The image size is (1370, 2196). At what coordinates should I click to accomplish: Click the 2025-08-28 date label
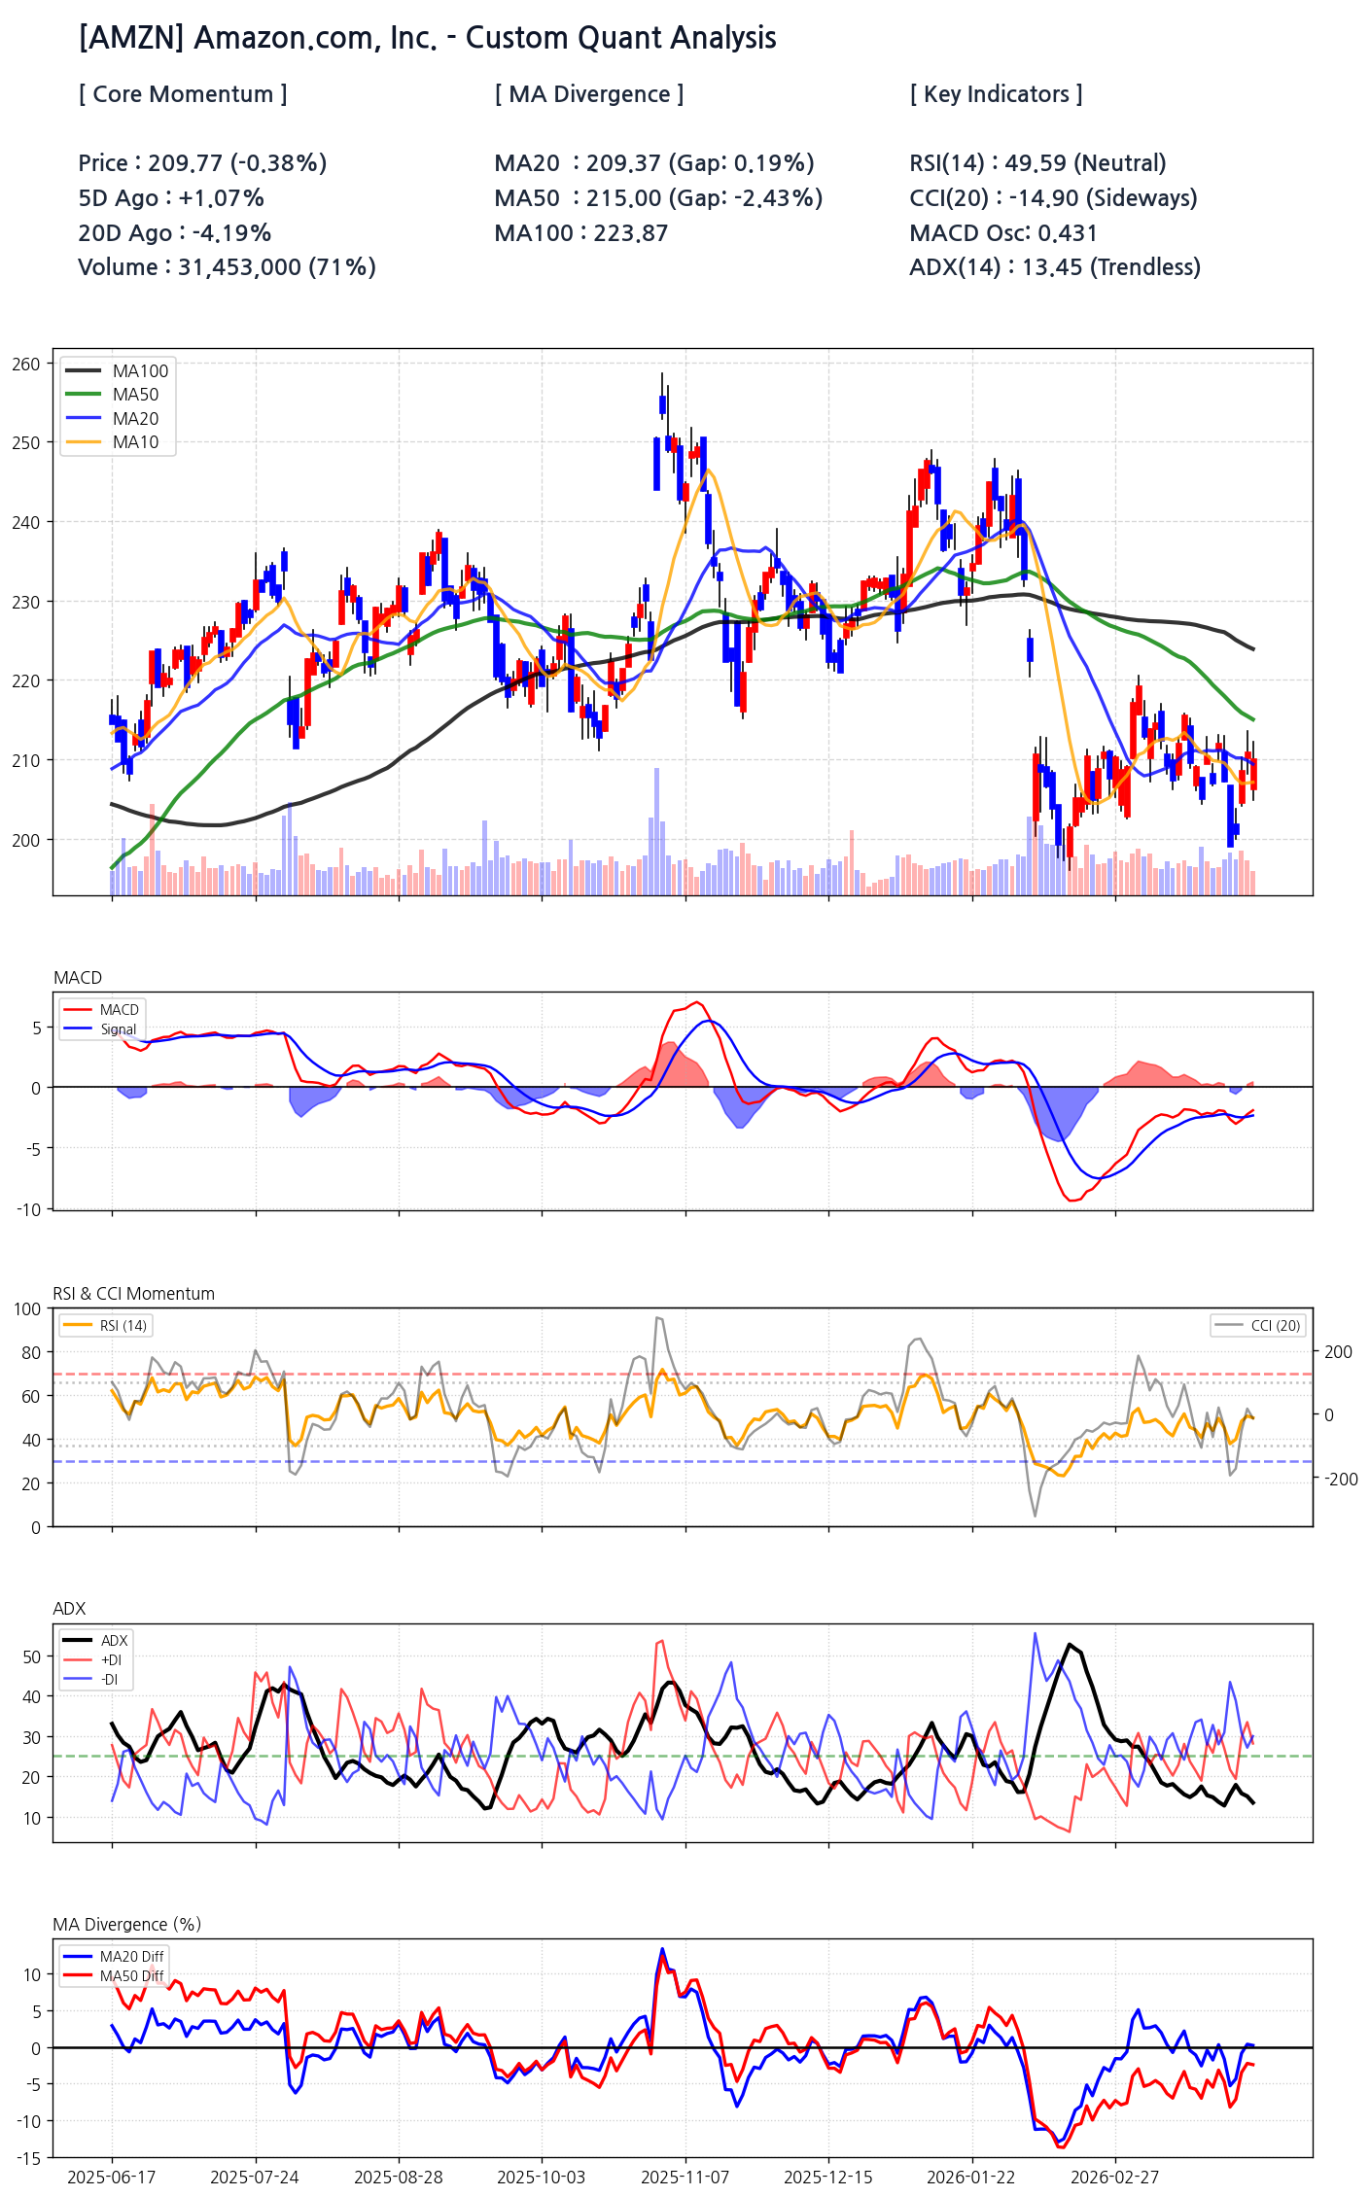pos(399,2177)
